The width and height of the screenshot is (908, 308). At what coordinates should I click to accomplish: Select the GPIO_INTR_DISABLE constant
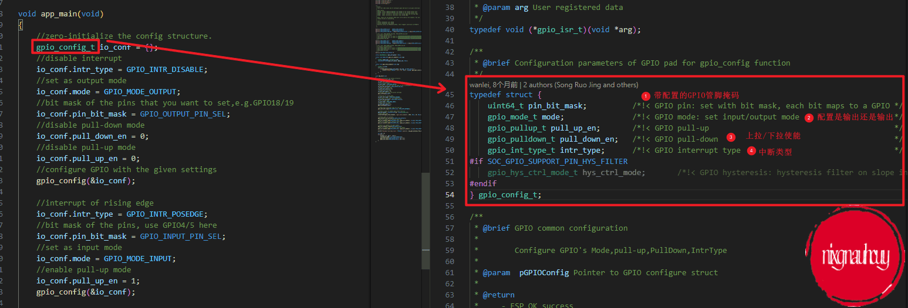165,70
